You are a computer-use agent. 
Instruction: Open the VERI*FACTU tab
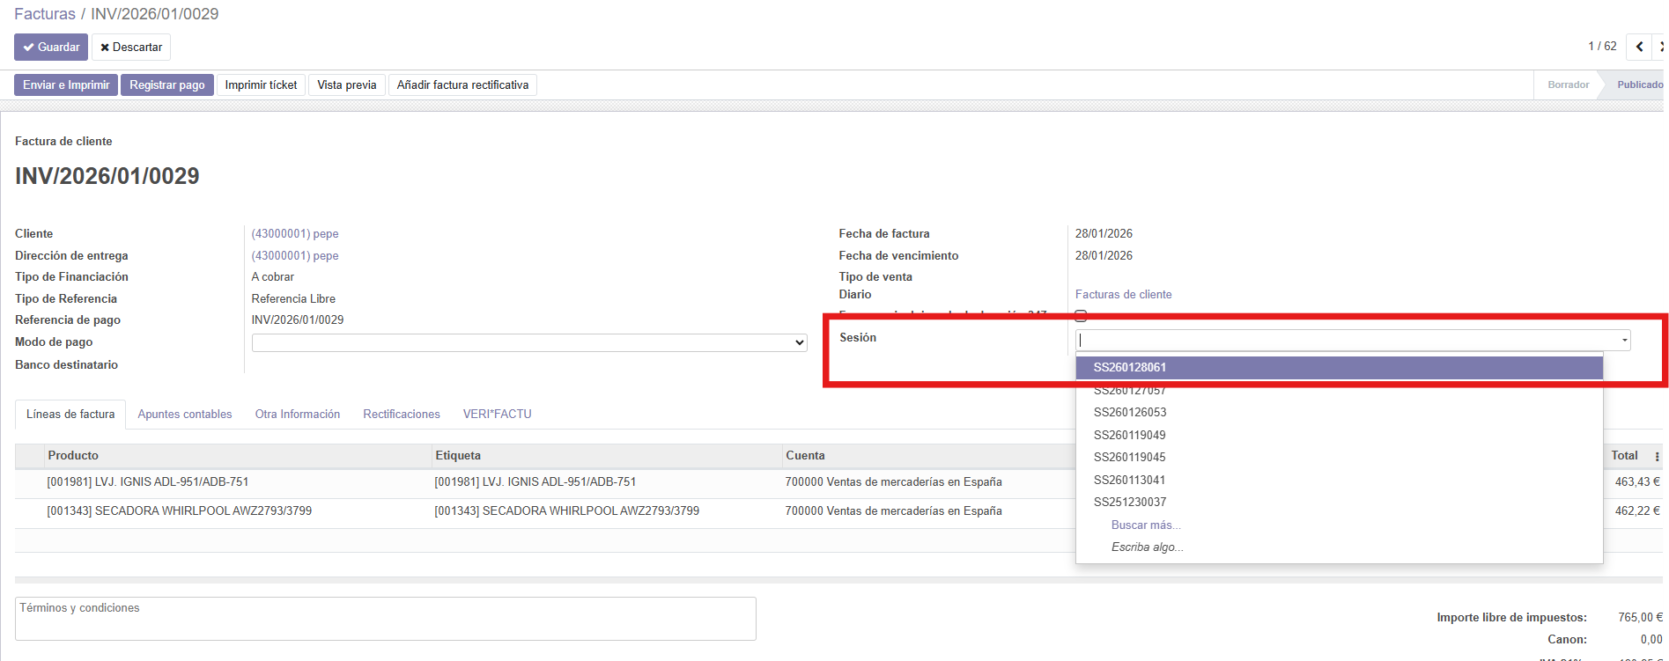(x=497, y=414)
